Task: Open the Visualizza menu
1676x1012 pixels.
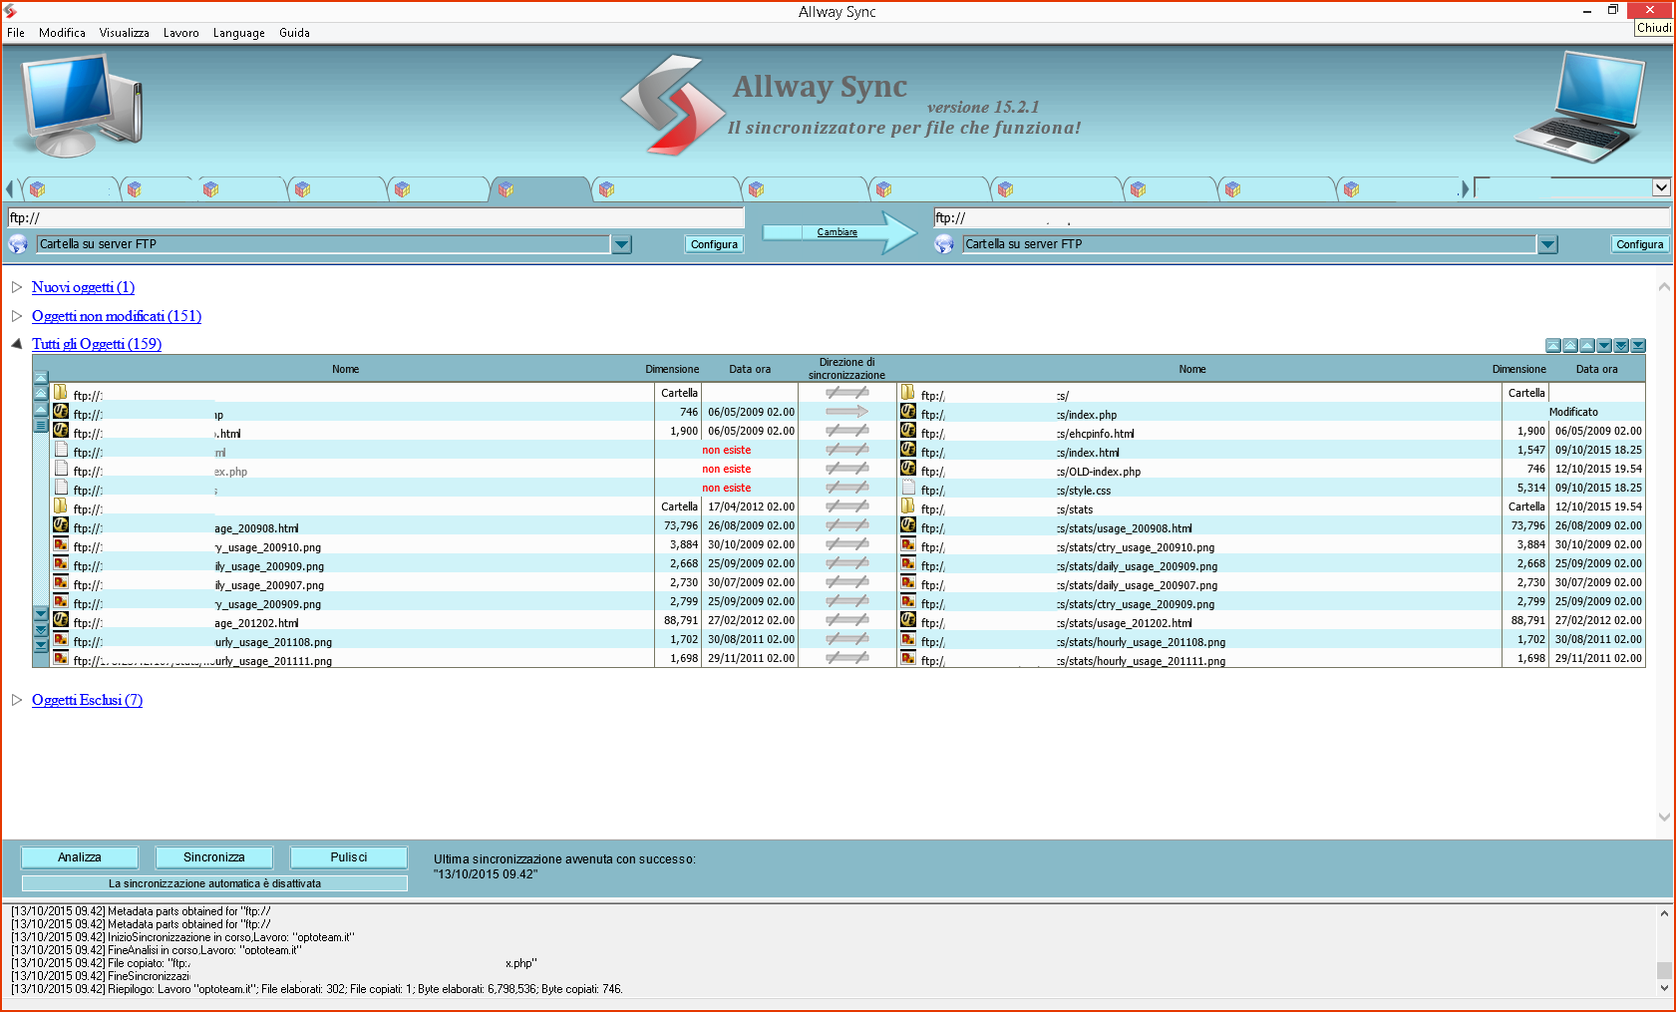Action: click(x=124, y=33)
